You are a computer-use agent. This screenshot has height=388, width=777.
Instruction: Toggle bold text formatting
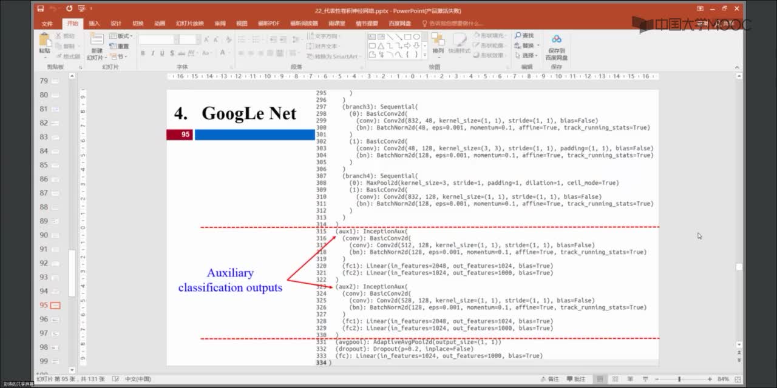pyautogui.click(x=143, y=54)
